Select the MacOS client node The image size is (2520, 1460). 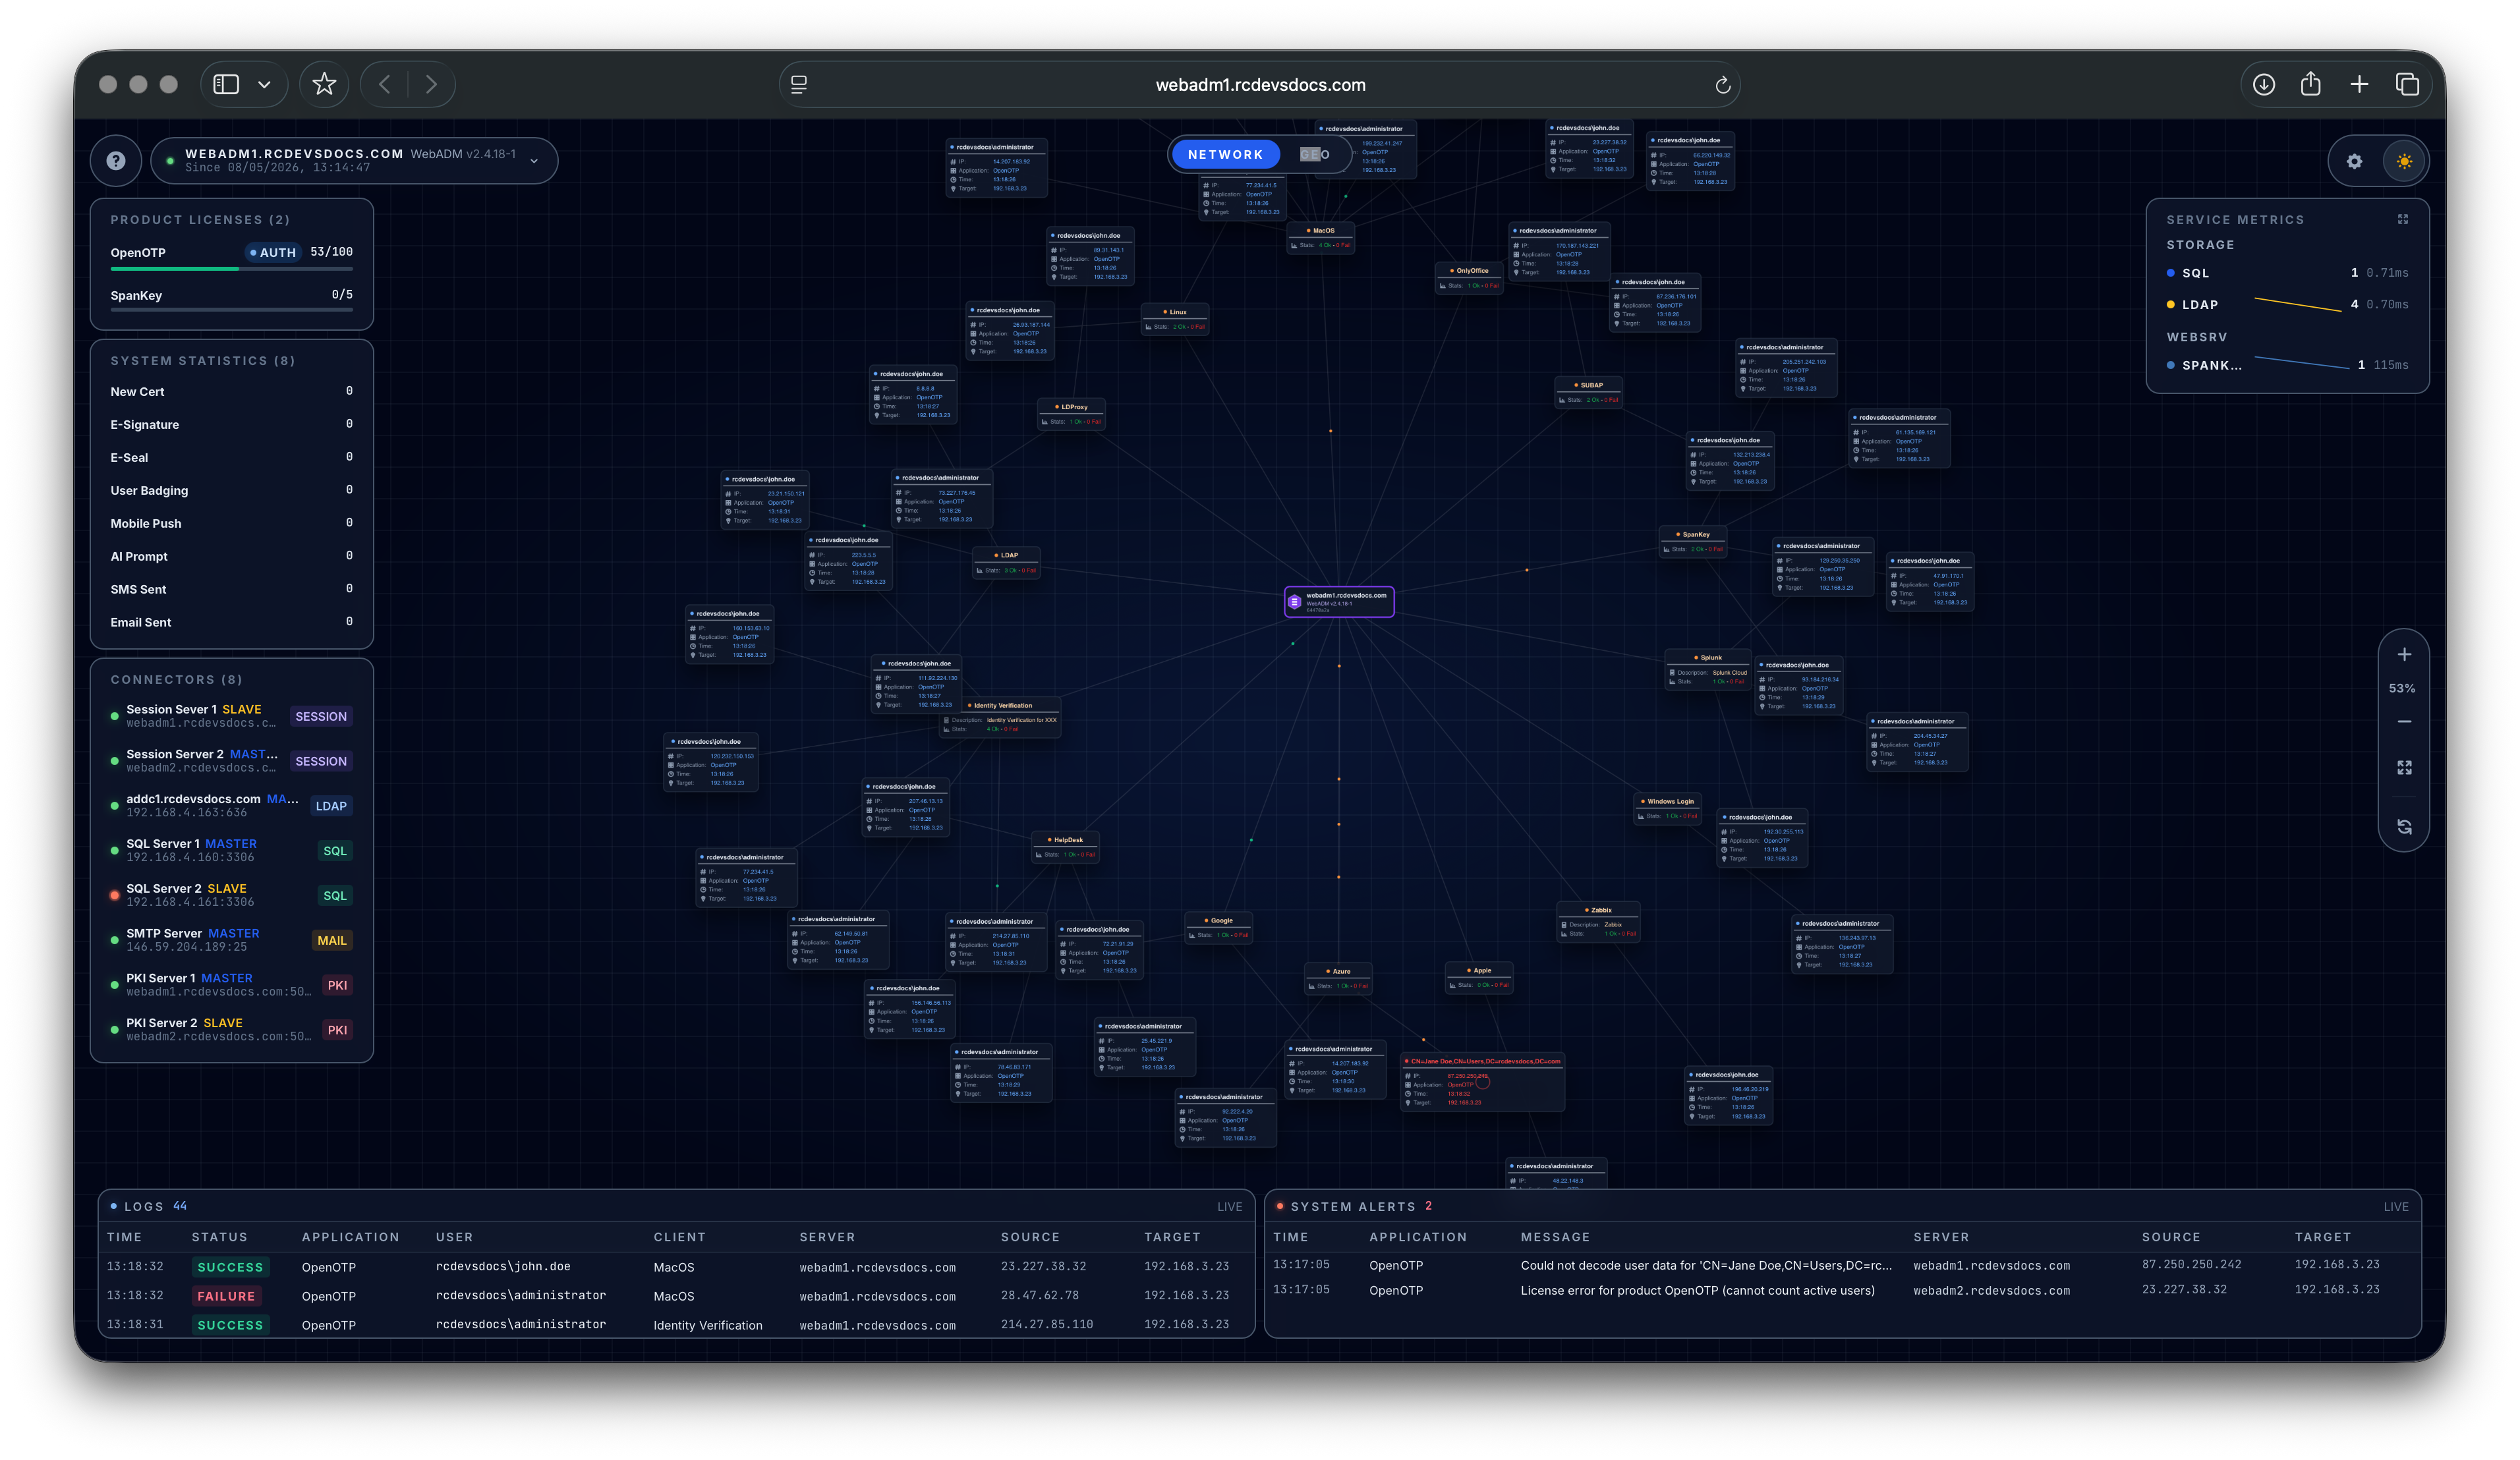1321,237
